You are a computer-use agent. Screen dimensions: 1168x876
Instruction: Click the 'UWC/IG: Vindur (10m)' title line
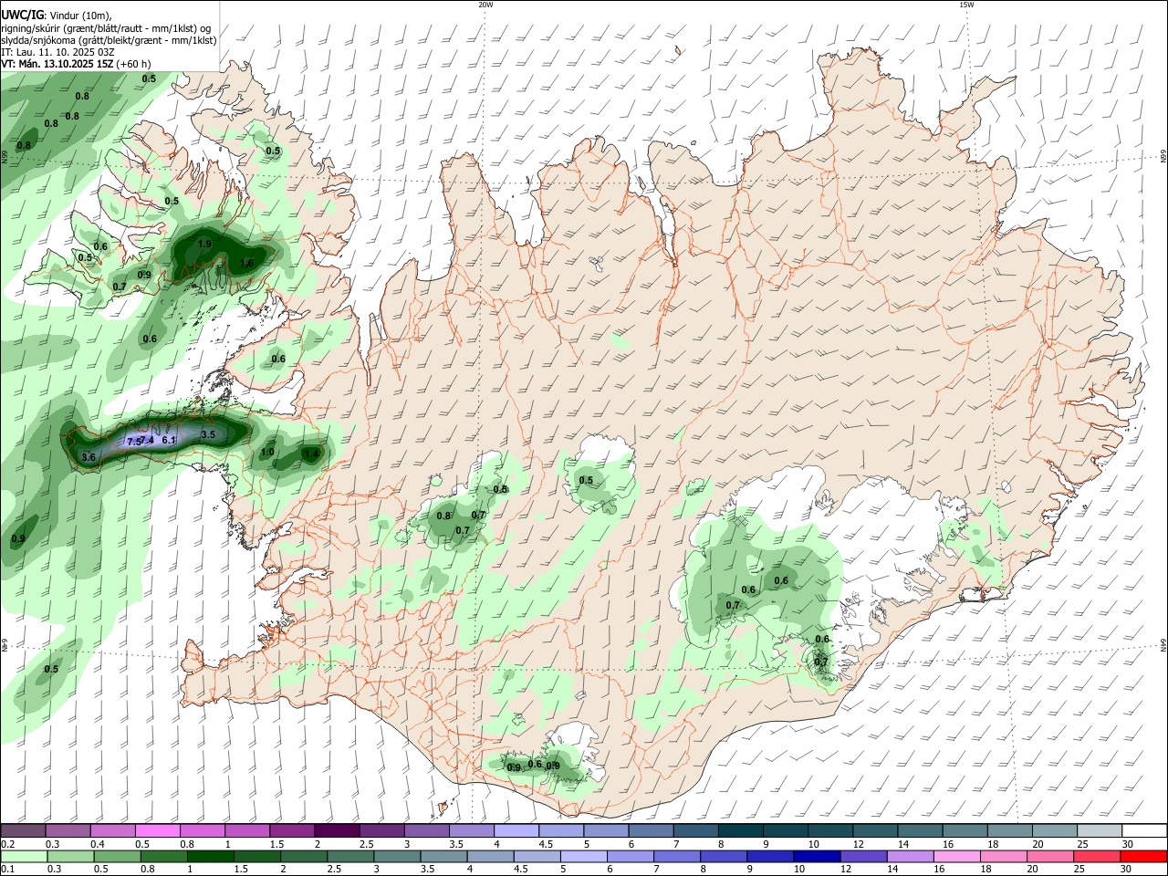[x=56, y=16]
